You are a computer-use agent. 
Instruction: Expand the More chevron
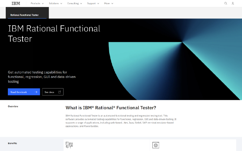(112, 4)
